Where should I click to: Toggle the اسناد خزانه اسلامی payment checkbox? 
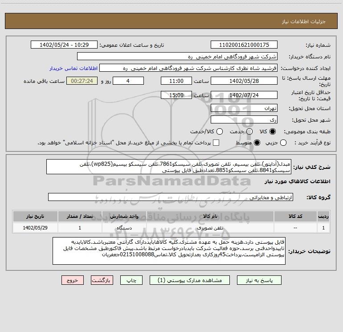216,143
